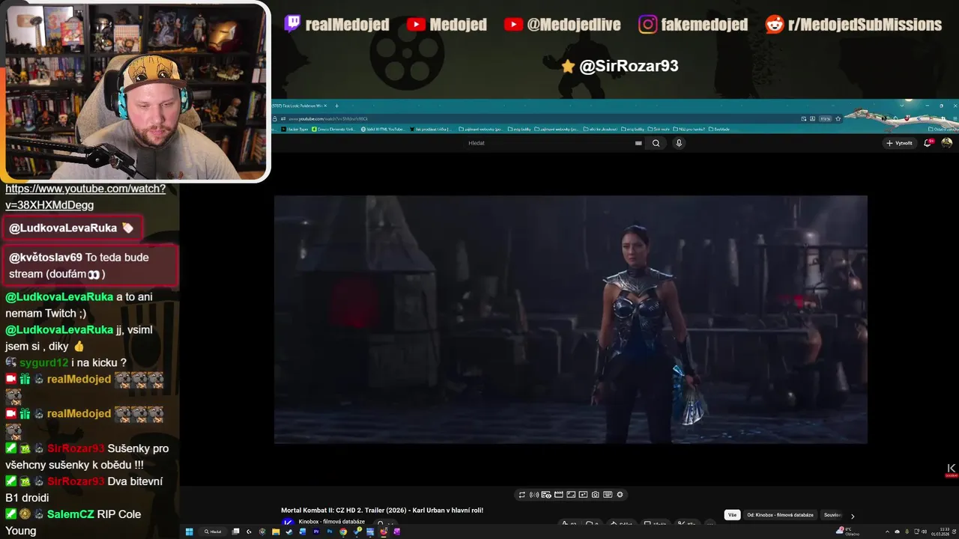Open the Windows Start menu
Screen dimensions: 959x539
189,532
